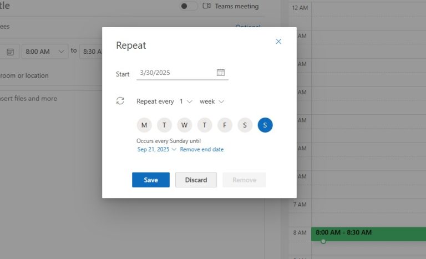The width and height of the screenshot is (426, 259).
Task: Select the 8:00 AM - 8:30 AM calendar event
Action: pos(368,234)
